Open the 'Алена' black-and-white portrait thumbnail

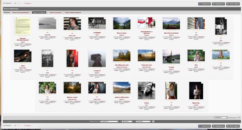tap(146, 90)
